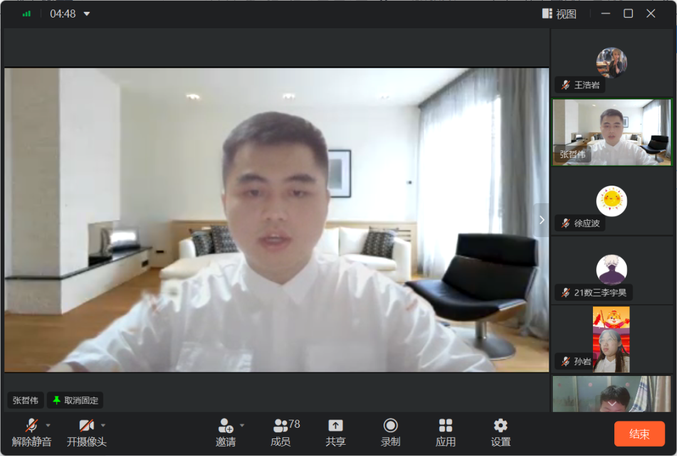This screenshot has height=456, width=677.
Task: Turn on camera via 开摄像头
Action: point(86,426)
